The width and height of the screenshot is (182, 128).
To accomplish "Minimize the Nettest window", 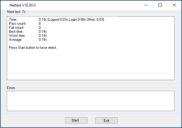I will [146, 5].
